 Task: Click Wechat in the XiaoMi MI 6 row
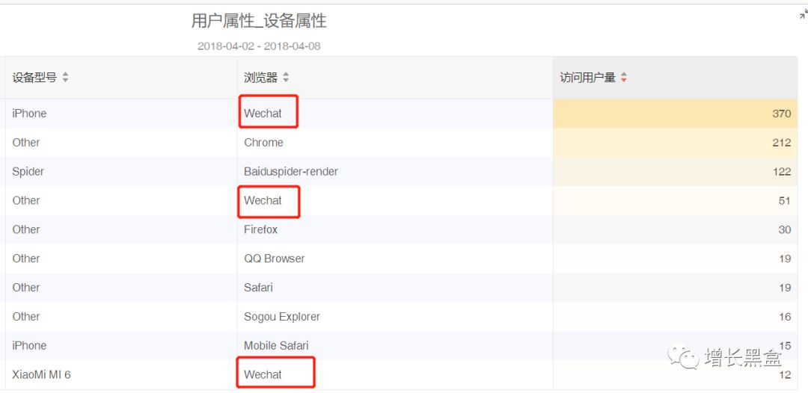click(263, 375)
